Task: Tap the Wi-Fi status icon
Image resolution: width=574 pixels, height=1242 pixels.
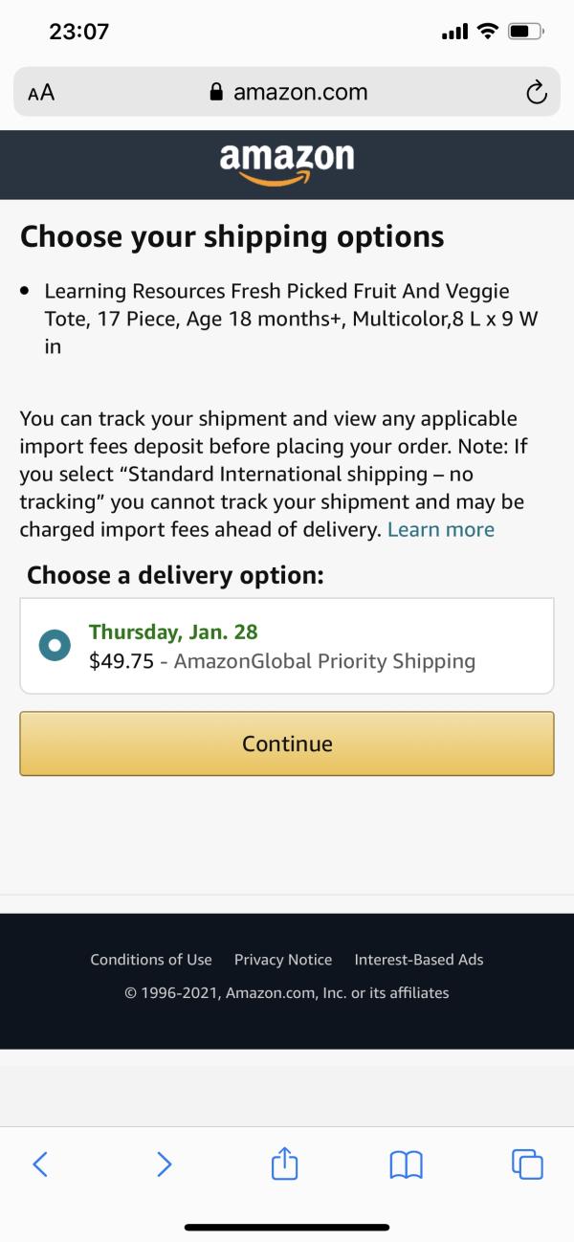Action: (487, 32)
